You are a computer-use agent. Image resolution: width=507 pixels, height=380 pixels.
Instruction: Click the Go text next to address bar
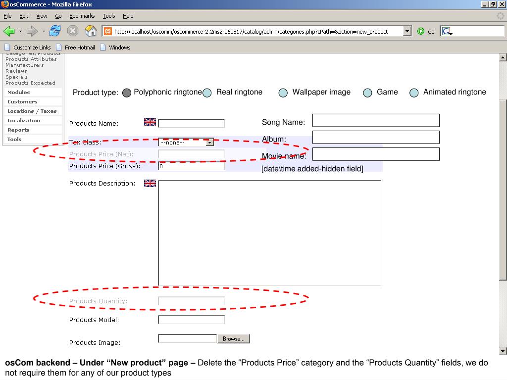coord(431,32)
